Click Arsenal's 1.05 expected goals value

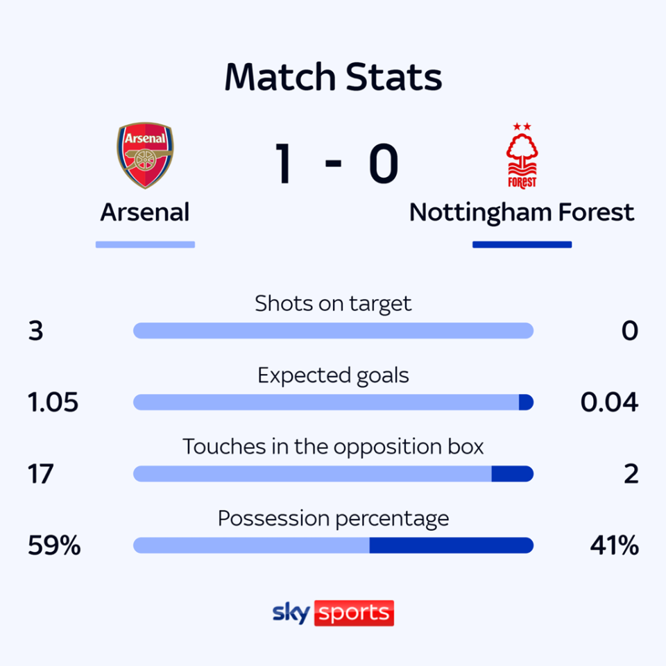coord(53,402)
